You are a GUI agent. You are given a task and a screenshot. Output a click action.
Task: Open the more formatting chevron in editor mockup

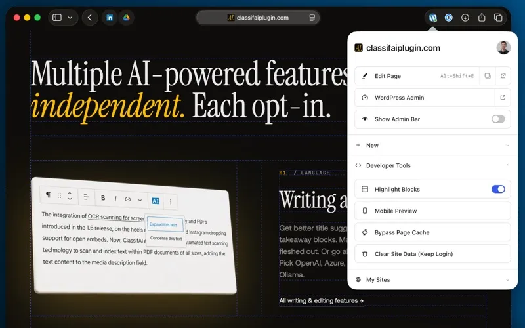(140, 200)
